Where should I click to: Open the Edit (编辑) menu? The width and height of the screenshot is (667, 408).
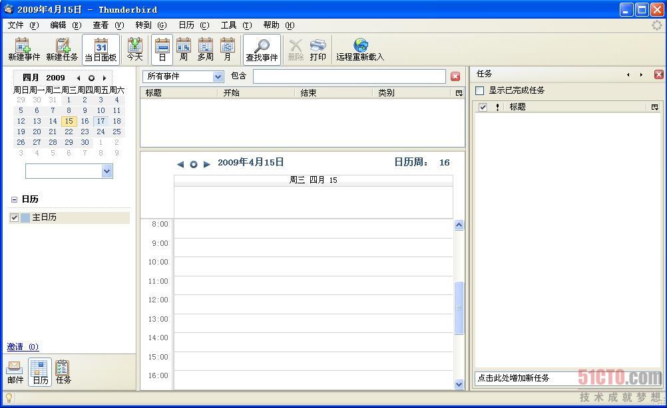point(65,25)
